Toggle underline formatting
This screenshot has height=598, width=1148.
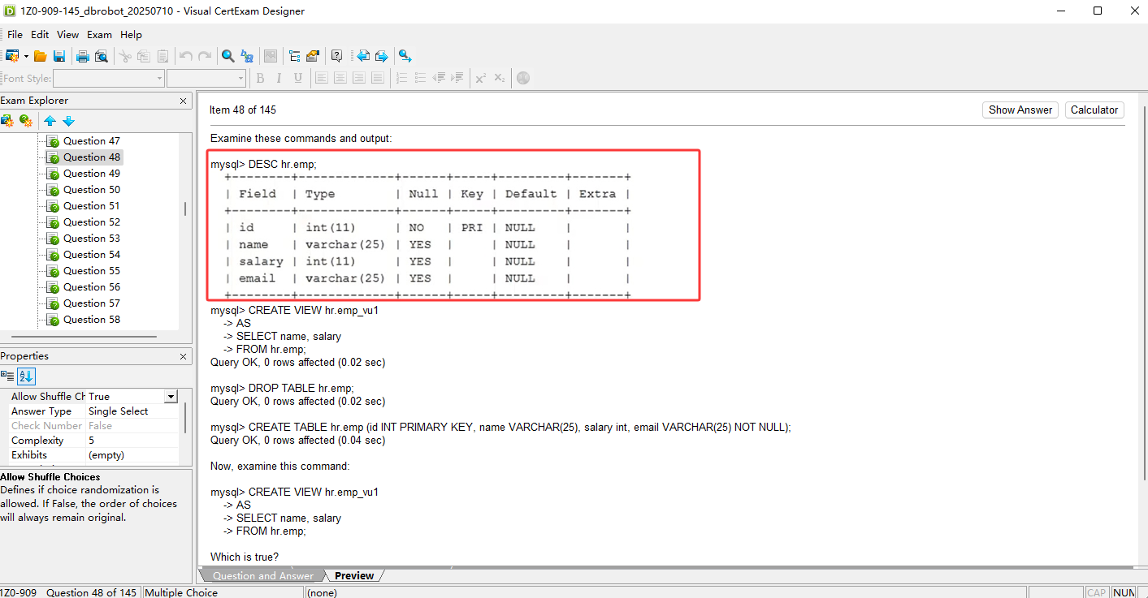(x=297, y=78)
